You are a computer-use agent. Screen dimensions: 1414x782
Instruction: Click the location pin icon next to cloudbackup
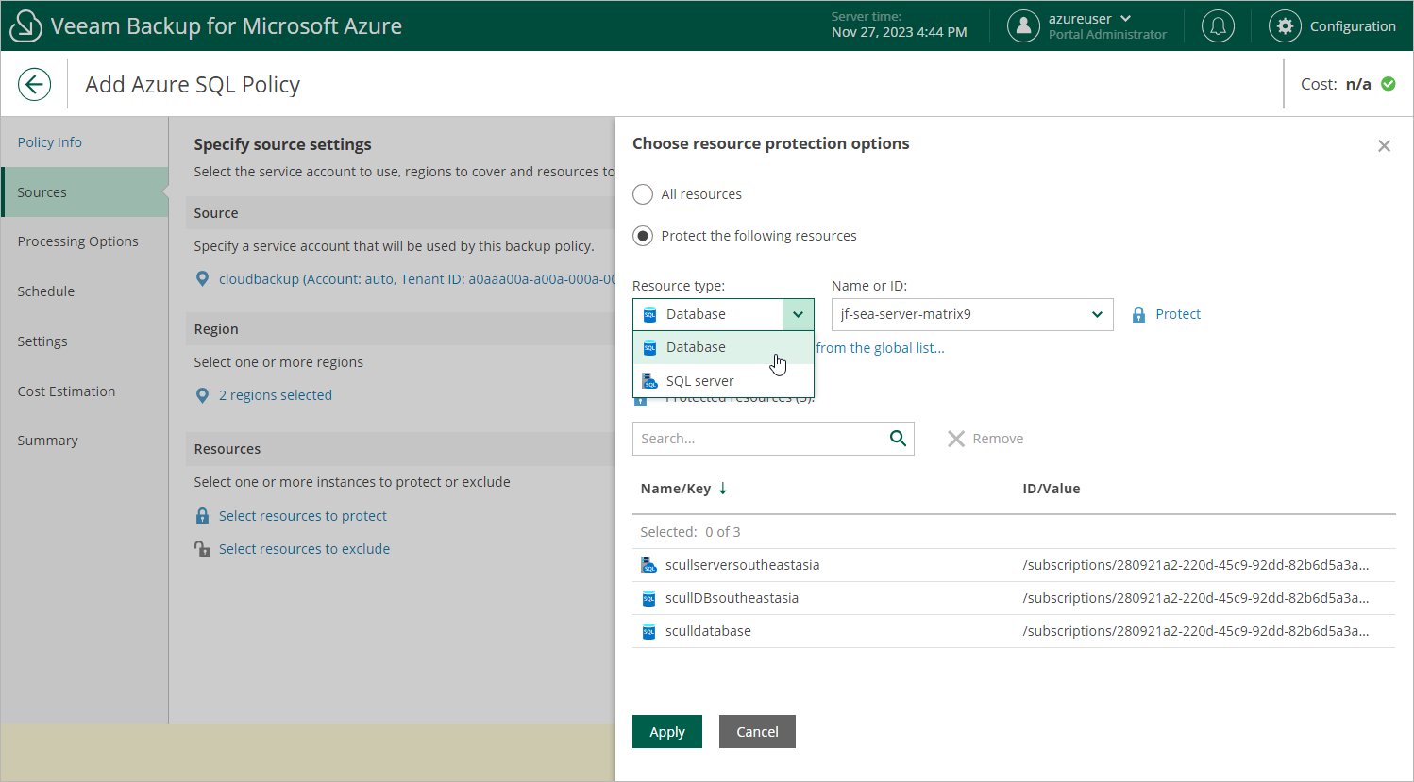202,279
